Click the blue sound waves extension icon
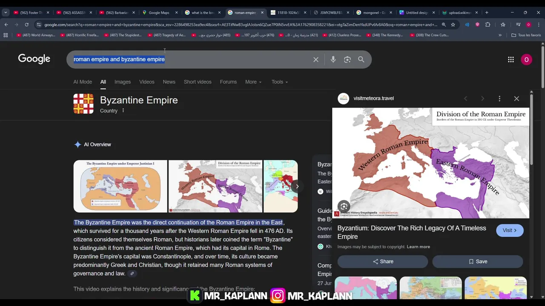 pos(467,25)
